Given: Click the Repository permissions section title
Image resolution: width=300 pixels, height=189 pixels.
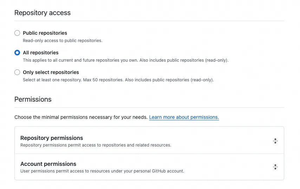Looking at the screenshot, I should (x=52, y=138).
